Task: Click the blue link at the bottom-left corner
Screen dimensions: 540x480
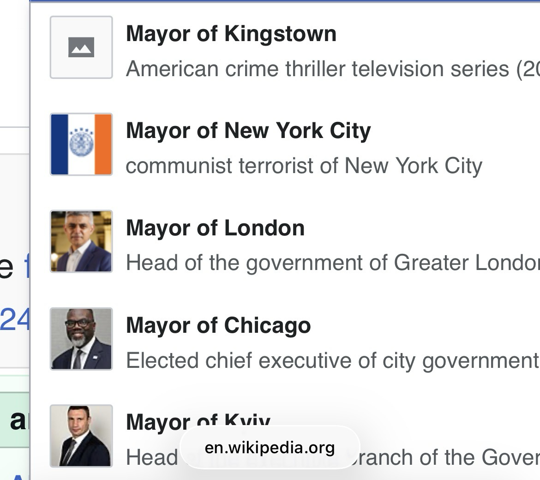Action: tap(18, 476)
